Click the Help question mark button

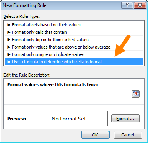(x=127, y=5)
